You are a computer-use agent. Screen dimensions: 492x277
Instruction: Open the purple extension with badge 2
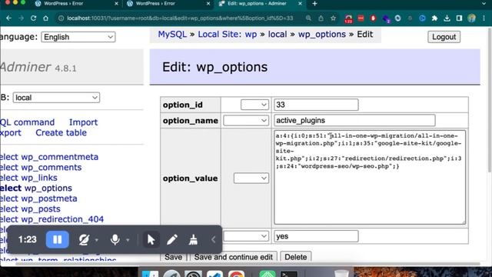point(386,18)
